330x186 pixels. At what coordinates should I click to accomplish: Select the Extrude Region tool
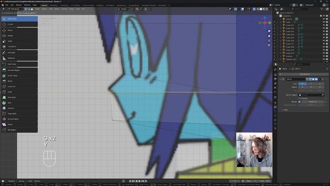pos(20,70)
